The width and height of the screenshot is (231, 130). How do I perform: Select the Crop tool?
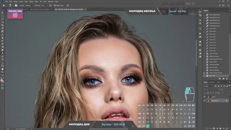3,25
